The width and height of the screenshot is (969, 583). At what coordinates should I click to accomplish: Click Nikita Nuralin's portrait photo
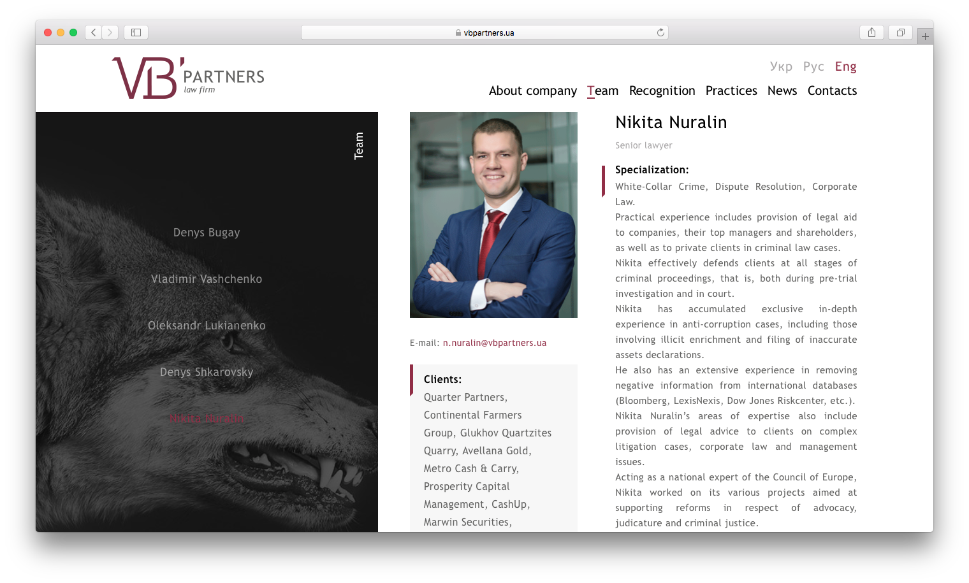click(493, 215)
